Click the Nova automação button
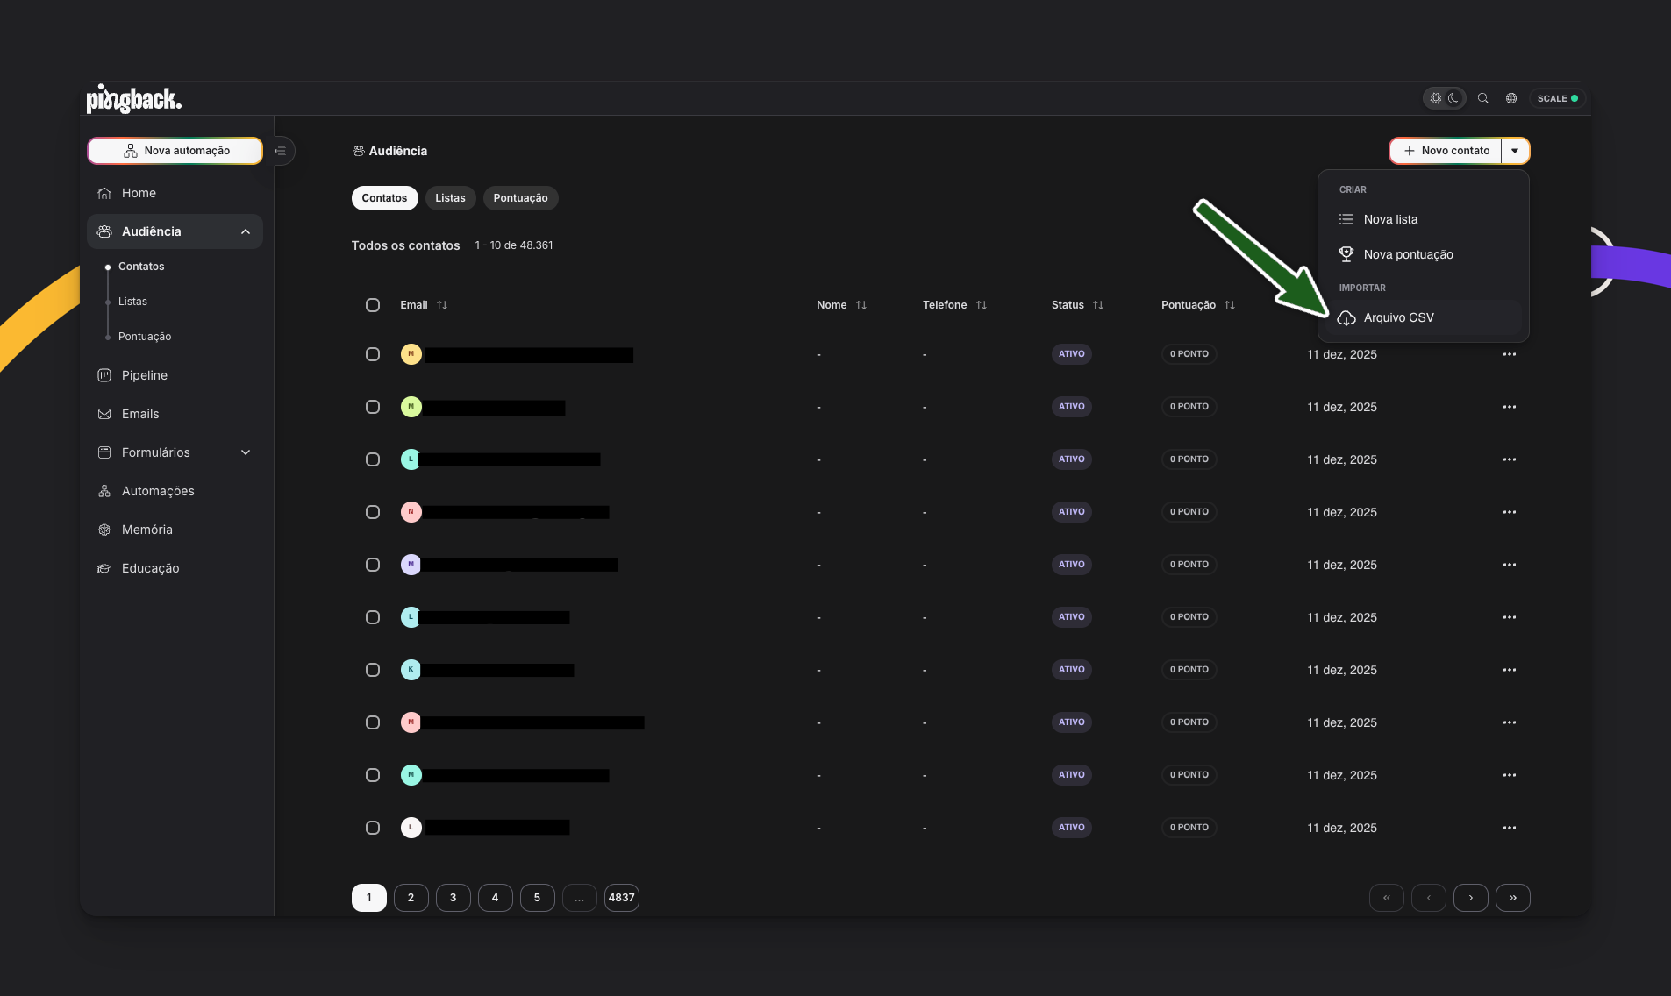The width and height of the screenshot is (1671, 996). (x=175, y=151)
